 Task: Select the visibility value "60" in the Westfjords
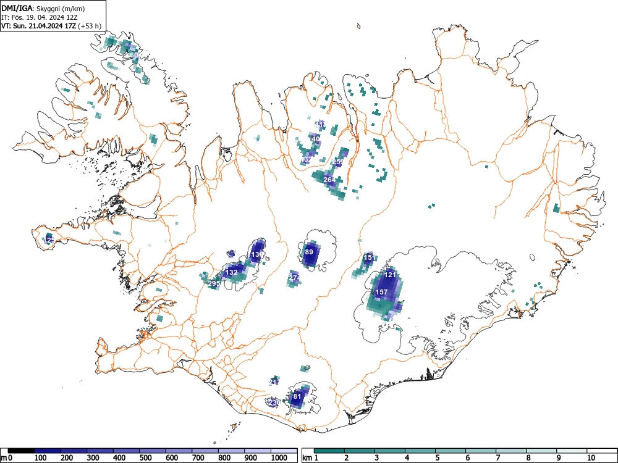(134, 55)
